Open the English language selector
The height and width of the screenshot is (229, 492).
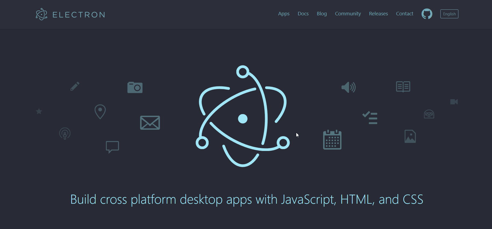[x=449, y=14]
